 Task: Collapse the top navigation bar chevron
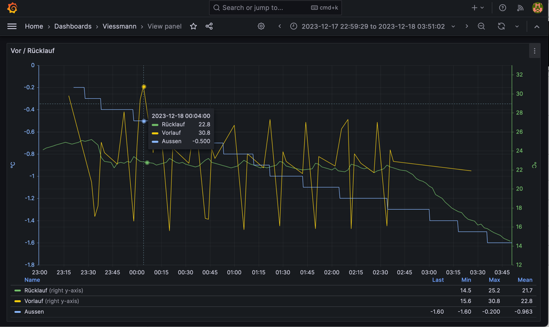pos(537,26)
